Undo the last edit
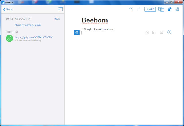 click(131, 9)
